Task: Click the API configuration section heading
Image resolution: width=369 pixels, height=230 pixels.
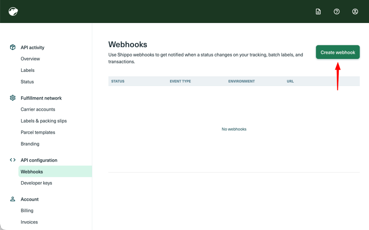Action: click(39, 160)
